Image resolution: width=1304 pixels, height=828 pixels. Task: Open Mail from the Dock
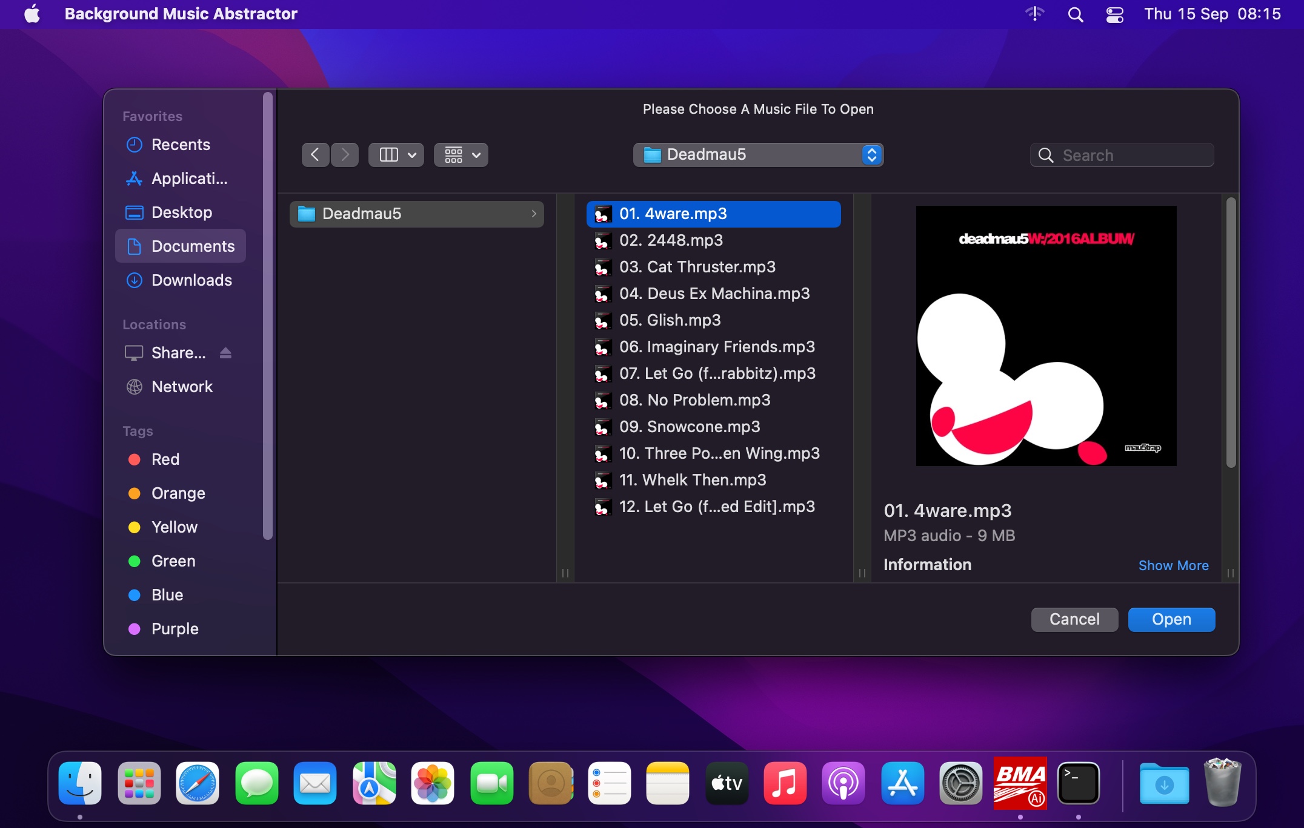[x=315, y=783]
